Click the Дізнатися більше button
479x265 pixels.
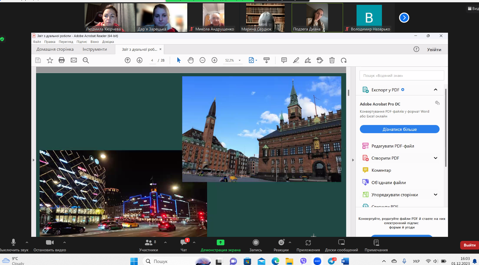coord(399,129)
